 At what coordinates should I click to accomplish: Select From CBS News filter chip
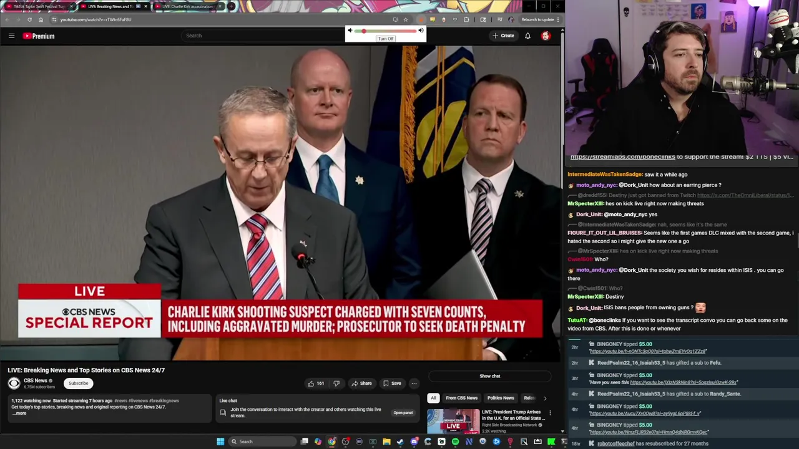click(x=462, y=398)
